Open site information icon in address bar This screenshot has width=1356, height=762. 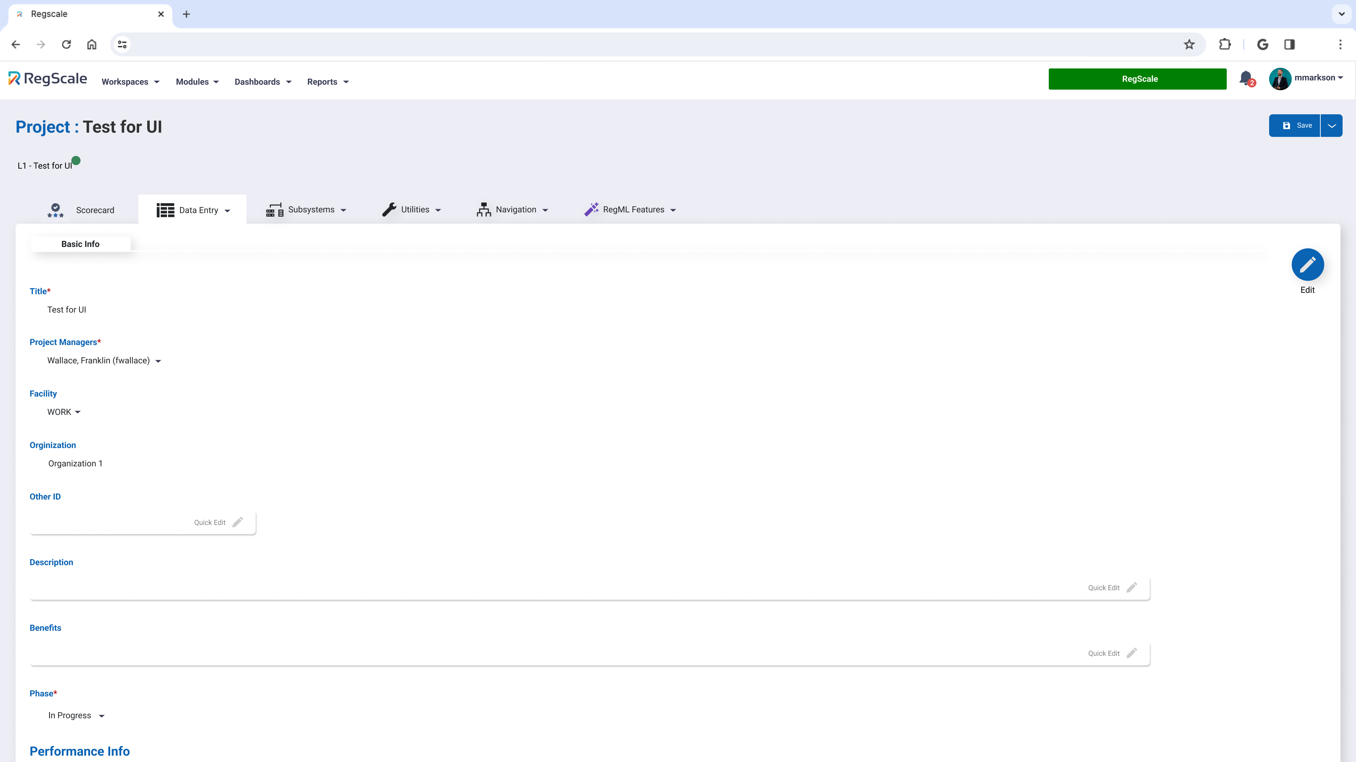point(122,45)
